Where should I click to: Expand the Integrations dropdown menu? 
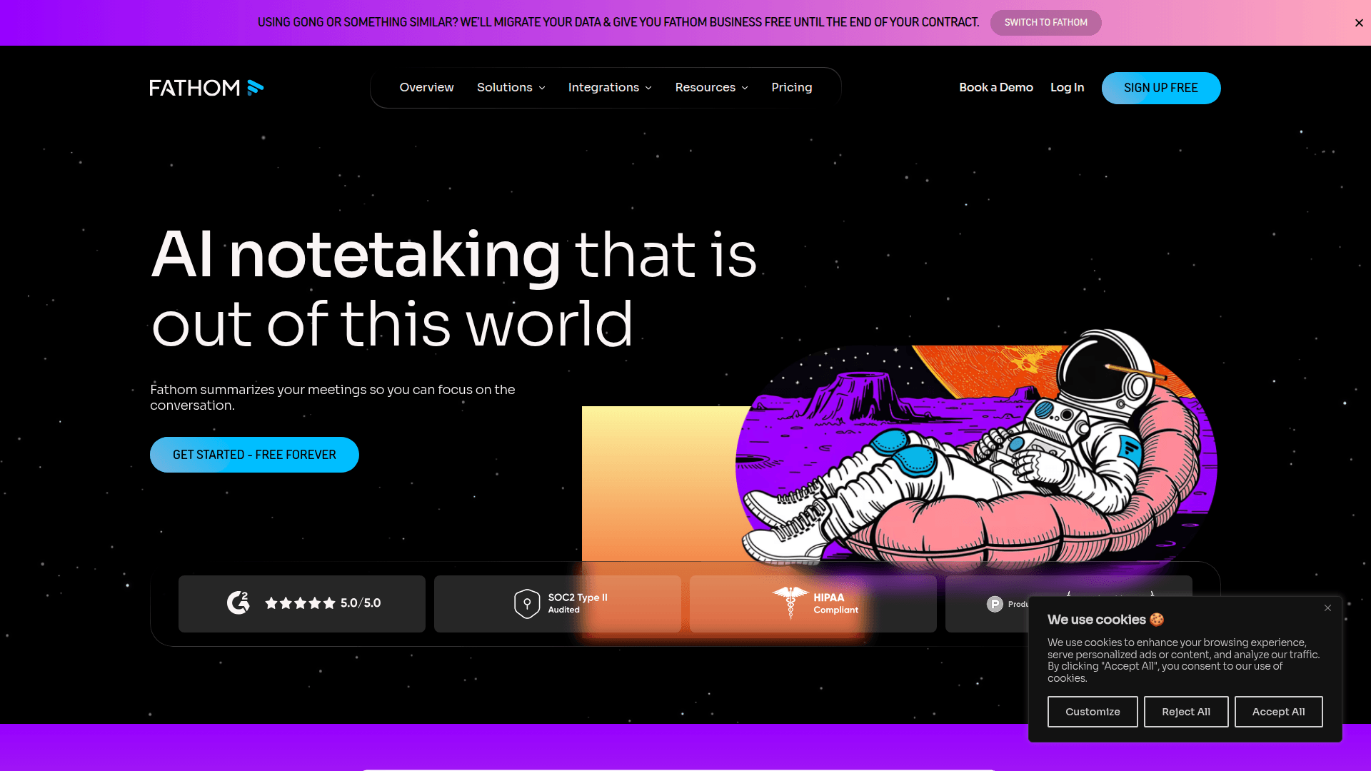coord(610,87)
